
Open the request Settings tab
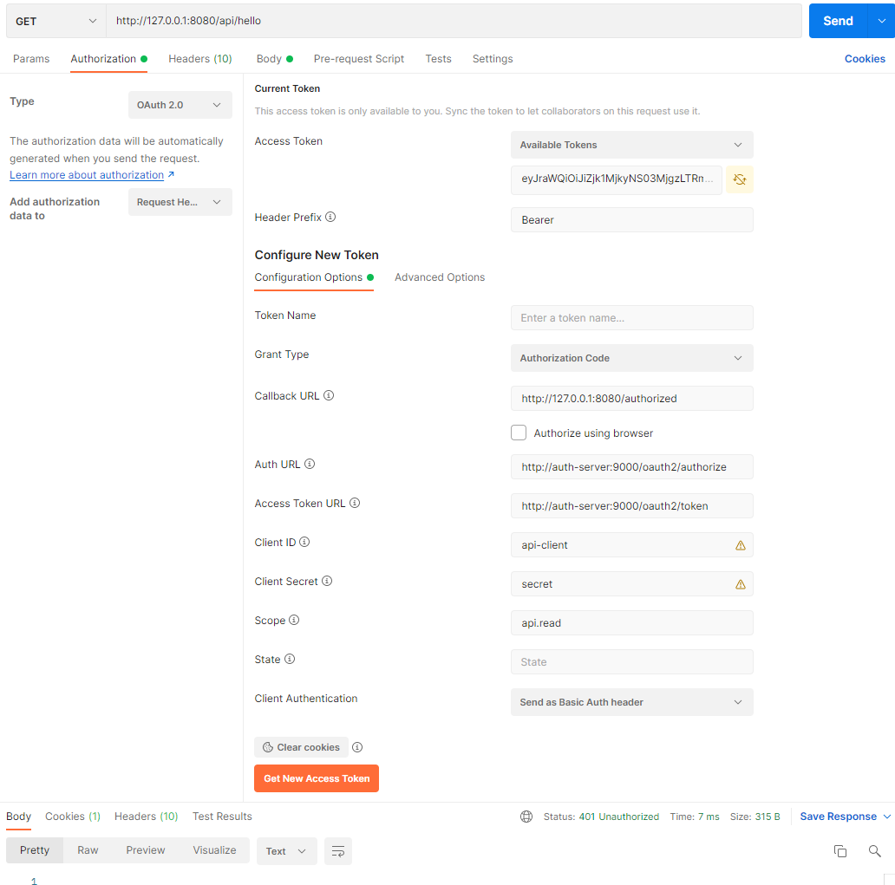tap(493, 59)
